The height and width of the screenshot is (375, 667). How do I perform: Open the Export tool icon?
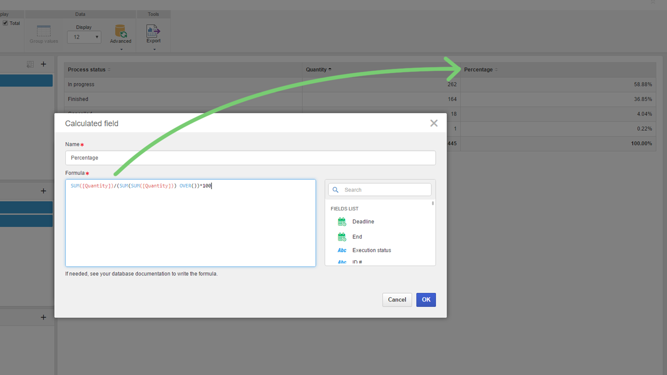coord(153,31)
